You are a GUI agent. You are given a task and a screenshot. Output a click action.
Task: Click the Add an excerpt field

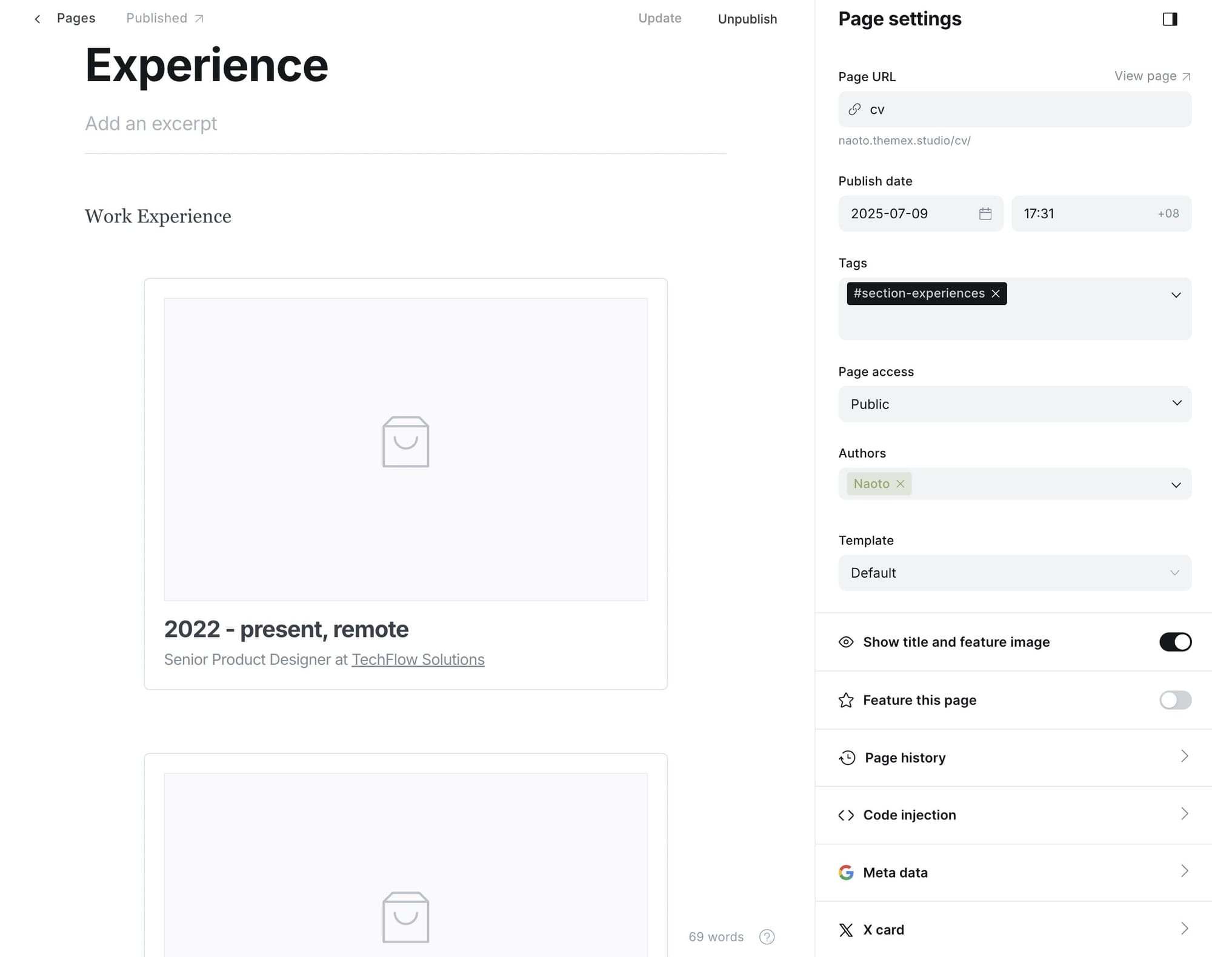coord(151,124)
